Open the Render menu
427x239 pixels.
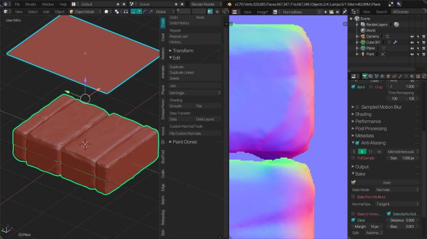30,4
